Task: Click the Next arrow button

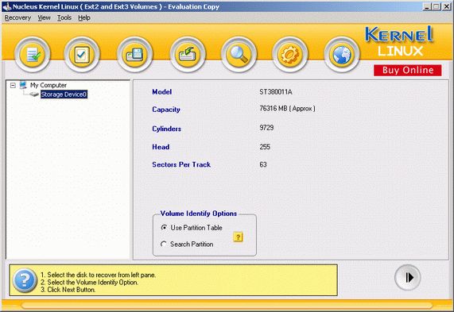Action: point(408,278)
